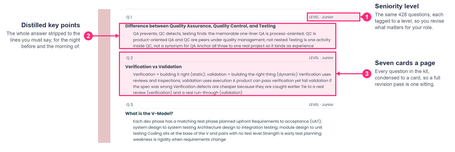Click the 'QA prevents, QC detects' answer text
This screenshot has width=455, height=152.
click(x=232, y=40)
